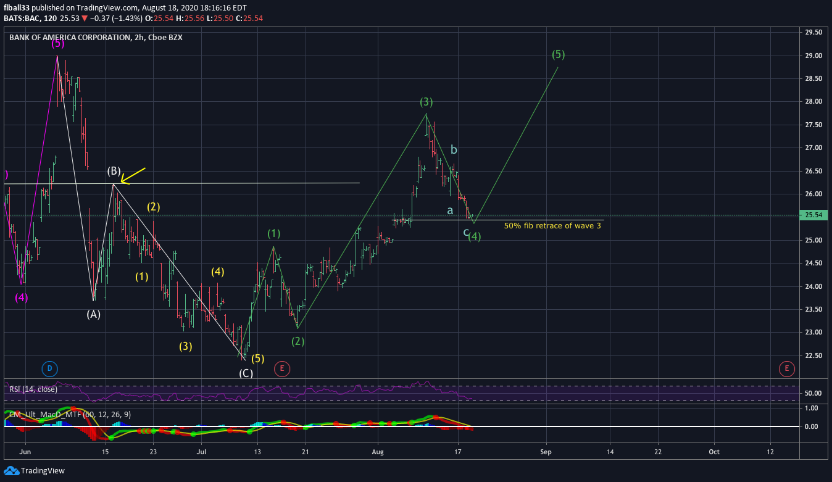
Task: Click the 24.00 price axis label
Action: [x=813, y=286]
